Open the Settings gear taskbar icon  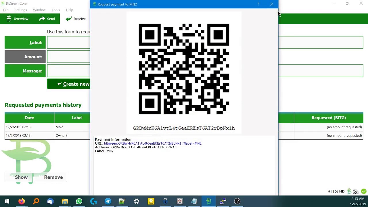[137, 201]
